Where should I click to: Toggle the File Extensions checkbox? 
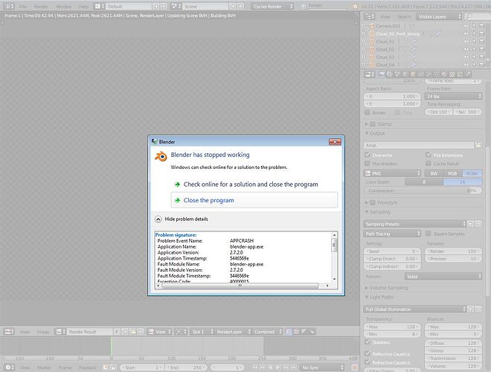[429, 155]
